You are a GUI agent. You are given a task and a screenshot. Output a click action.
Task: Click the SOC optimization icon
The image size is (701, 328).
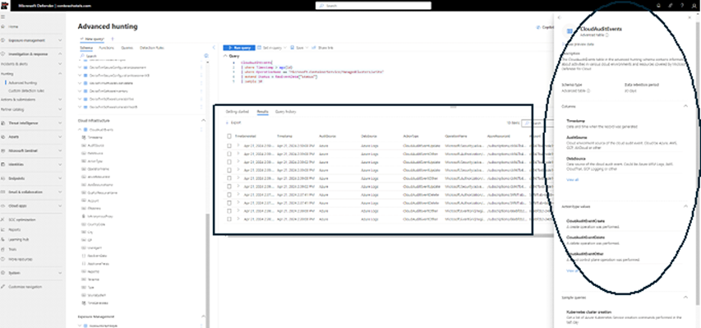[x=3, y=219]
